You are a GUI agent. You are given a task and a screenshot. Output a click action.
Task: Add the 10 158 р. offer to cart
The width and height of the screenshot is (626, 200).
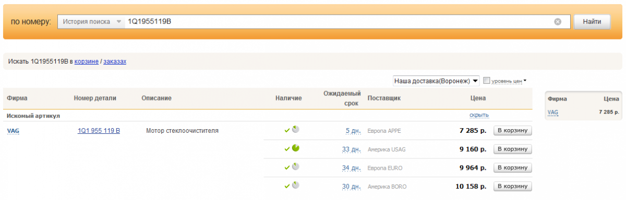pyautogui.click(x=513, y=186)
